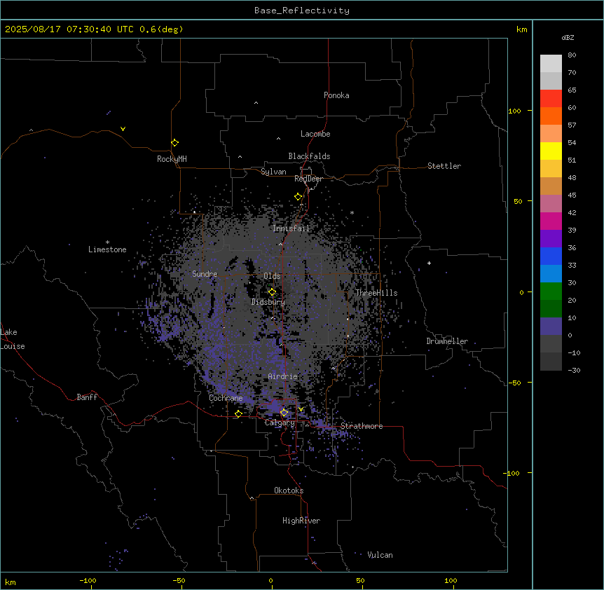Screen dimensions: 604x590
Task: Click the Olds town label
Action: [272, 276]
